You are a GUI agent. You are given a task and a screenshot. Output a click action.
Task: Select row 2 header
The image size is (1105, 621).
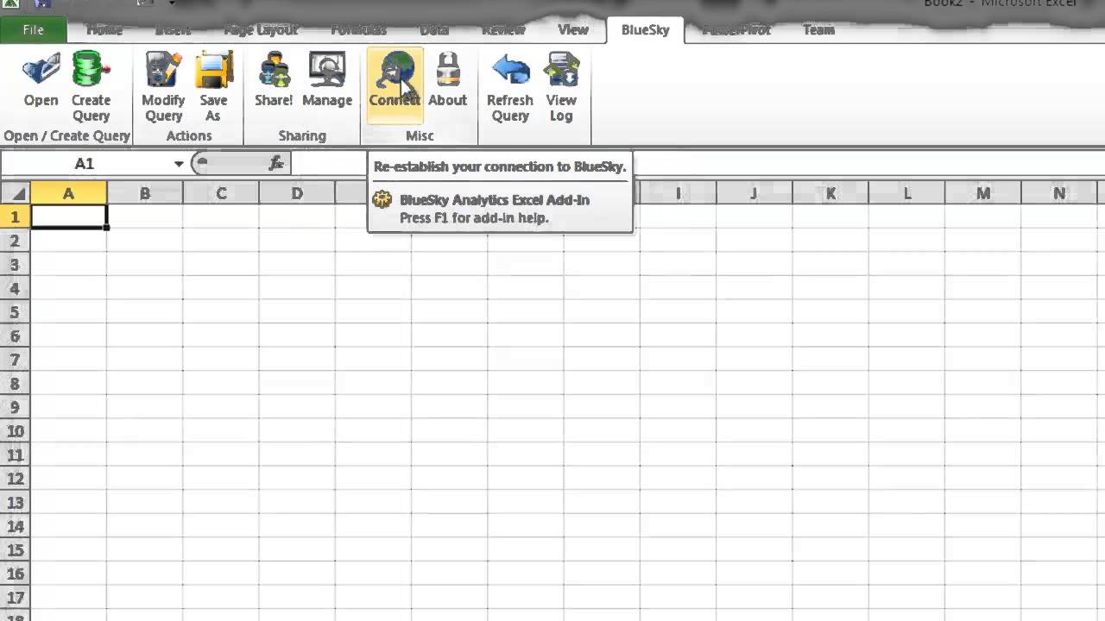[x=15, y=241]
